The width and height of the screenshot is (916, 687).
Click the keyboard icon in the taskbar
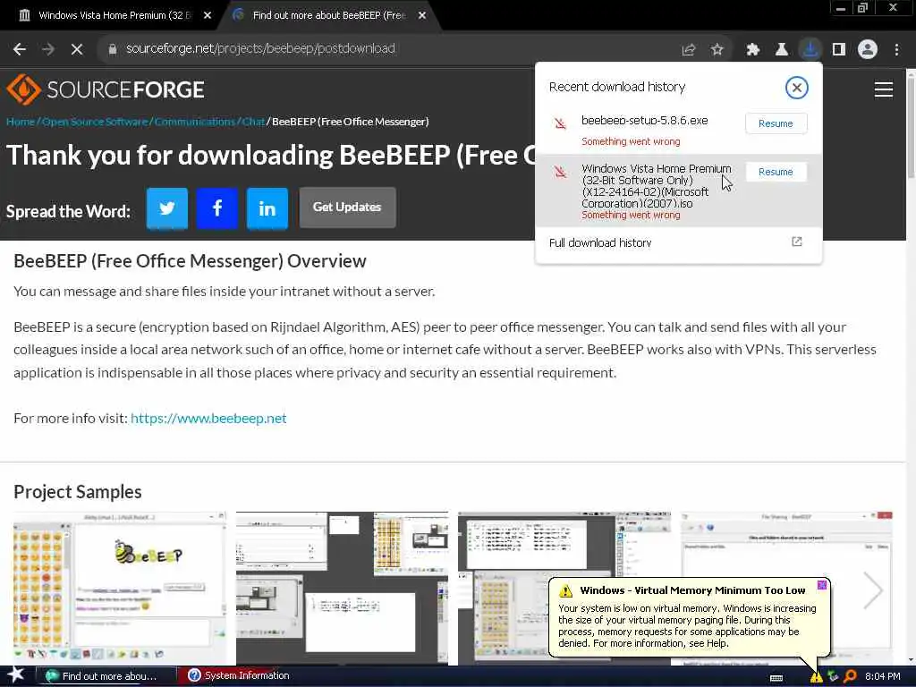point(776,678)
